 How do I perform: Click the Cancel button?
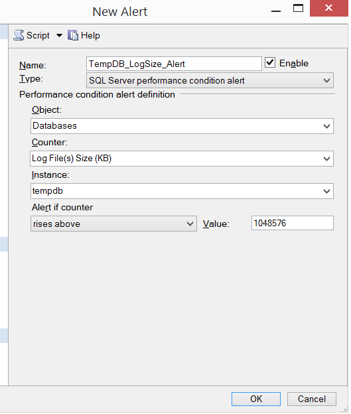(x=312, y=399)
